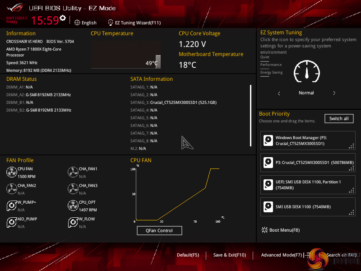Viewport: 361px width, 271px height.
Task: Click the CHA_FAN2 fan icon
Action: (x=12, y=189)
